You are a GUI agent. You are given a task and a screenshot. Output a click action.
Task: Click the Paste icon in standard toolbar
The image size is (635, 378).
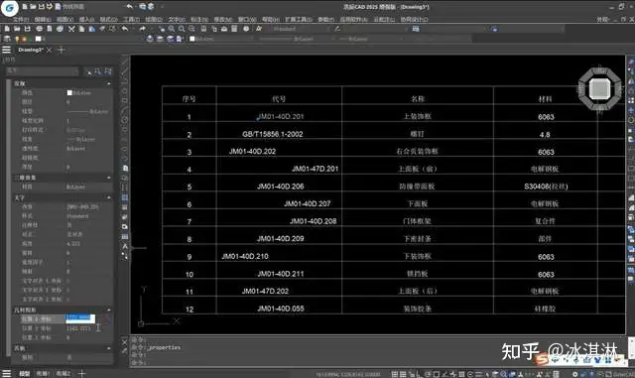92,29
